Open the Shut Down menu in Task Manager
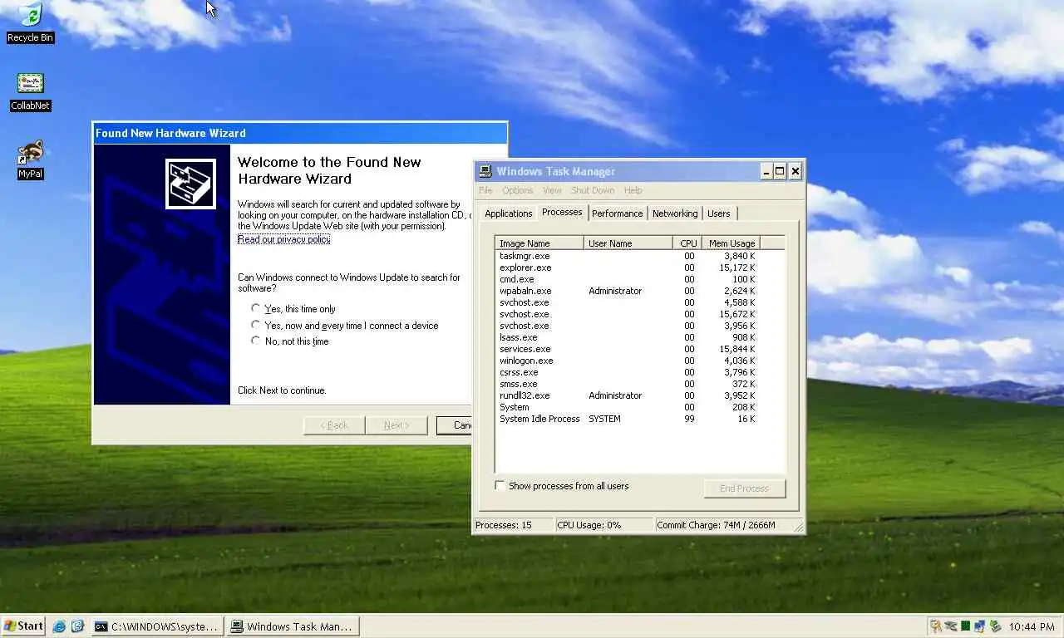Image resolution: width=1064 pixels, height=638 pixels. (593, 190)
